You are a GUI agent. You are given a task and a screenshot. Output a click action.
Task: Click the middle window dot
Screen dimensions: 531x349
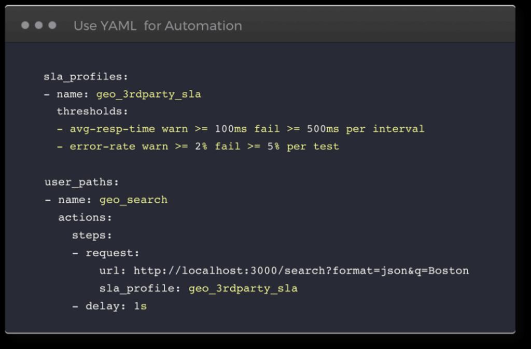point(38,25)
